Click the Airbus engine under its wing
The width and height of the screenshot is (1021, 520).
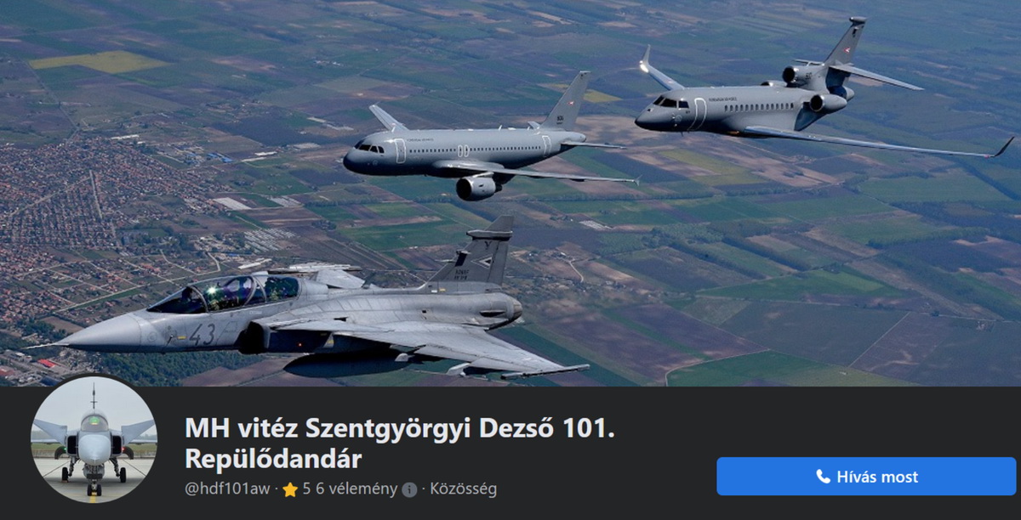tap(478, 187)
